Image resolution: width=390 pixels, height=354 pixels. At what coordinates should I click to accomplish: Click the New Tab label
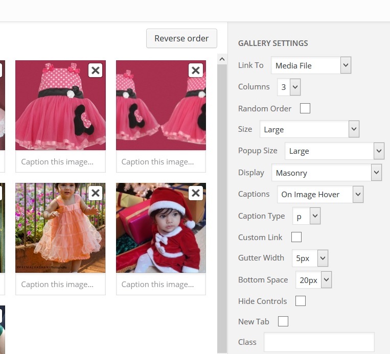254,322
